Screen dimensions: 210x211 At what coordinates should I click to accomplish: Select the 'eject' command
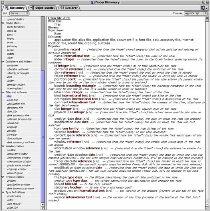[x=10, y=35]
